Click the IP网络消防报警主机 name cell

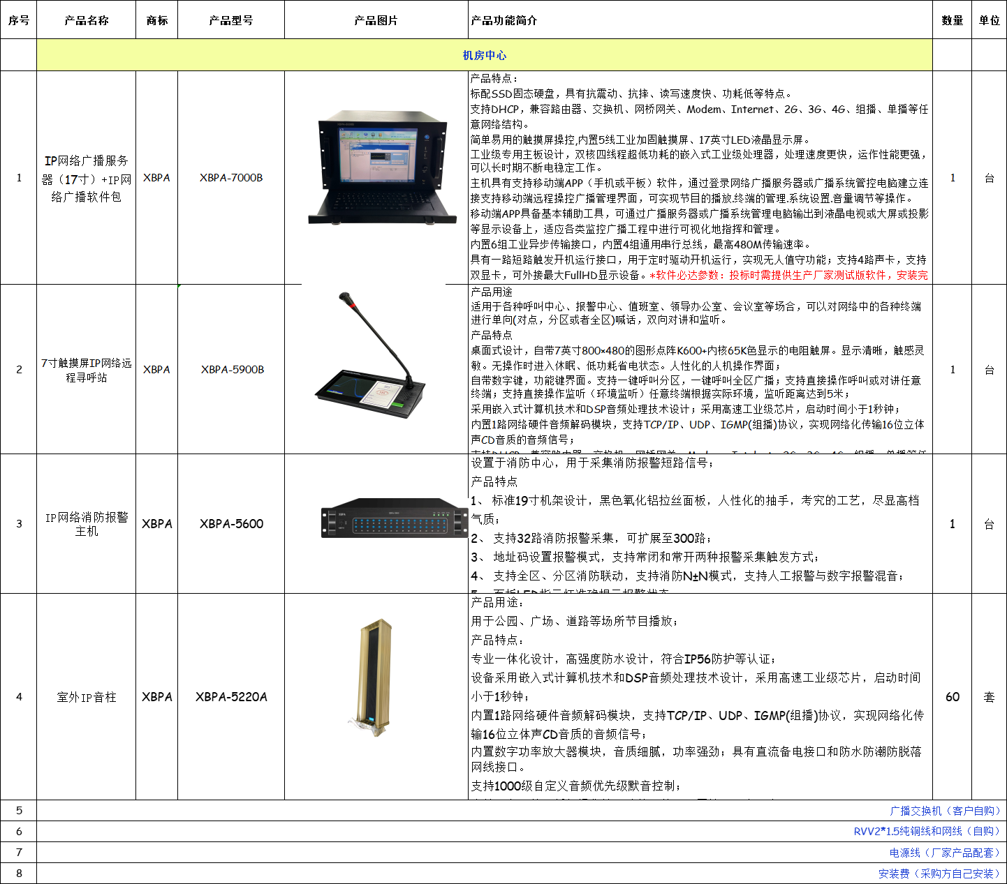[87, 524]
